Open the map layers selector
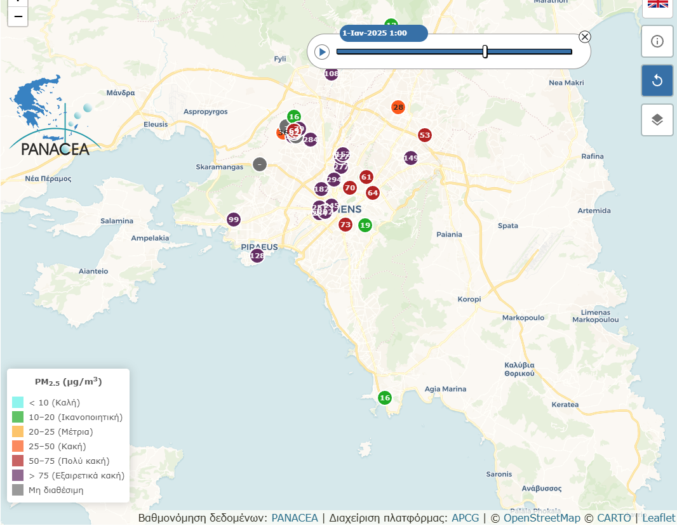Viewport: 677px width, 526px height. point(657,119)
